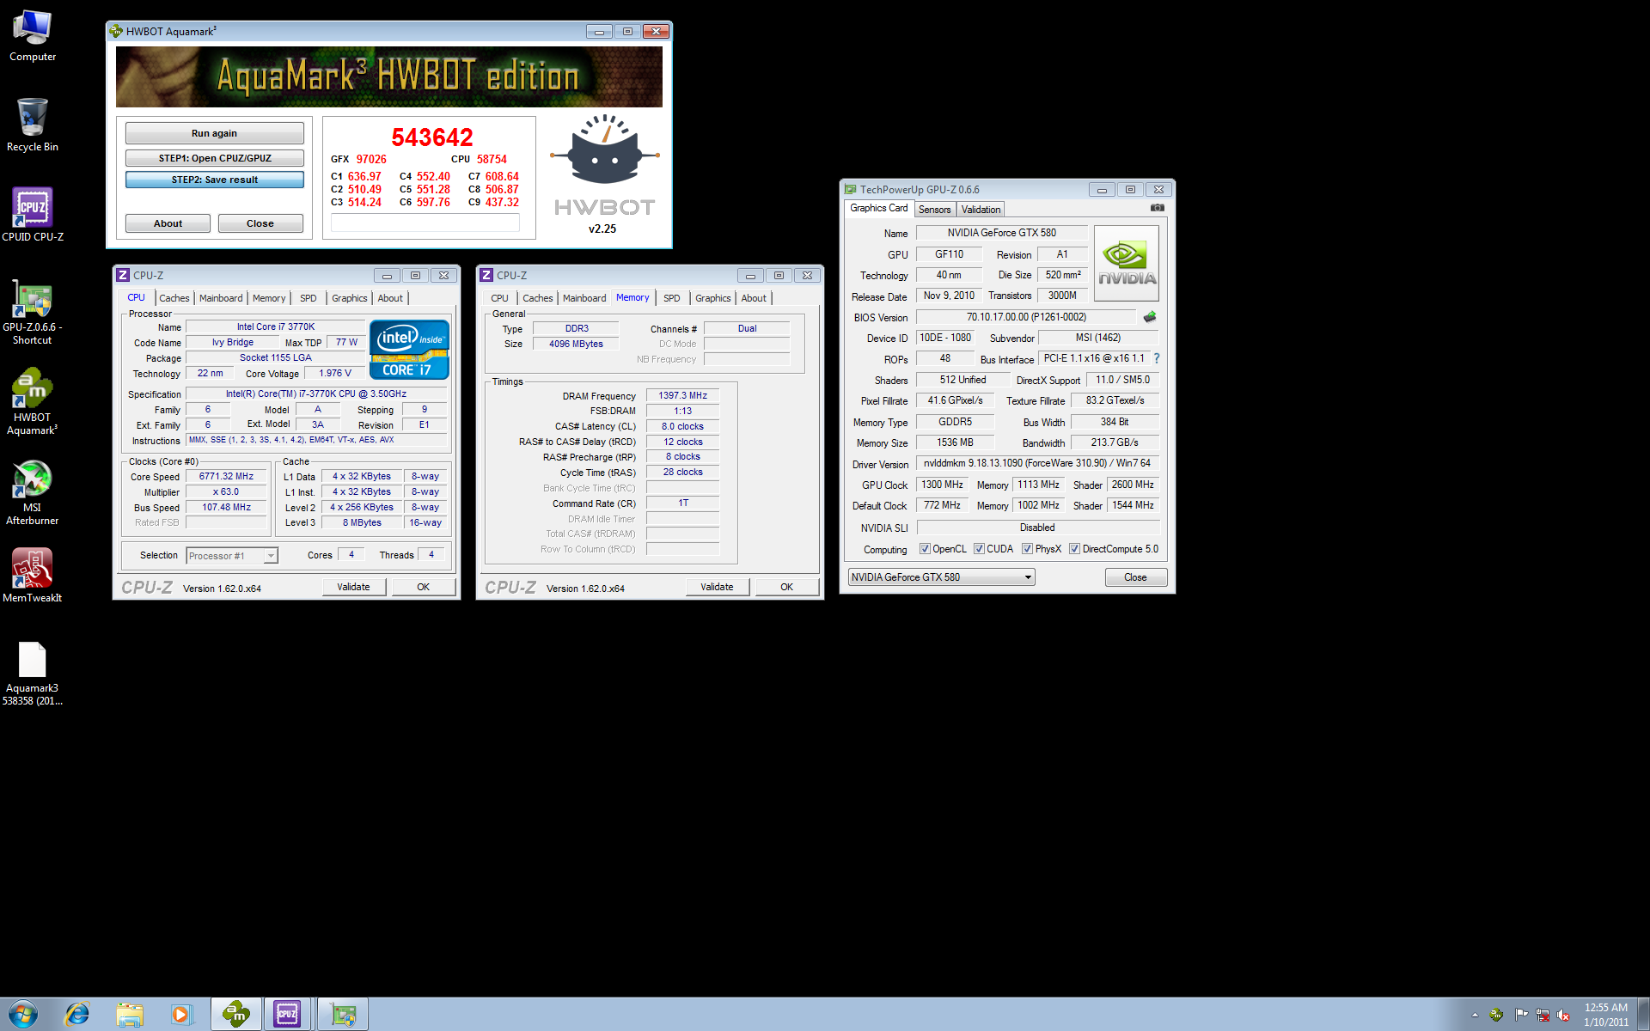Click the Action Center flag tray icon
The width and height of the screenshot is (1650, 1031).
point(1521,1015)
